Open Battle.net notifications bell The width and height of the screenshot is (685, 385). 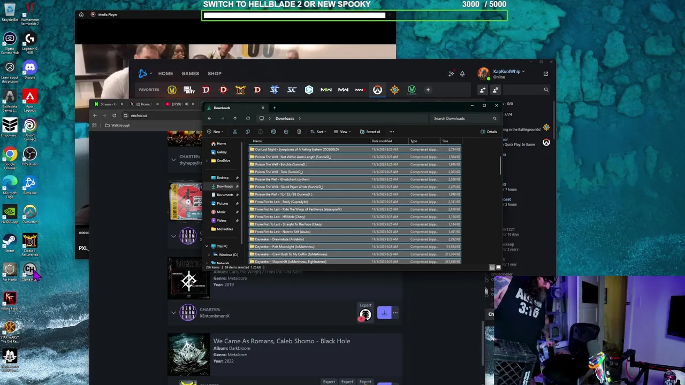(x=462, y=74)
